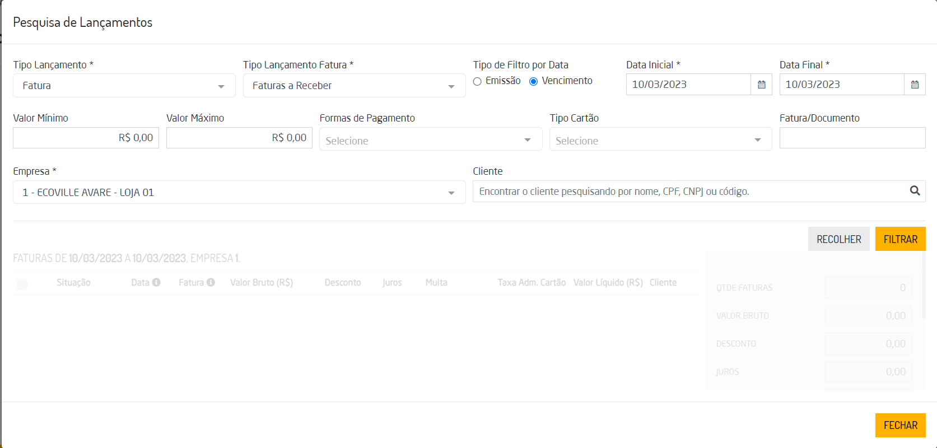Click into the Valor Máximo field
Image resolution: width=937 pixels, height=448 pixels.
[239, 138]
